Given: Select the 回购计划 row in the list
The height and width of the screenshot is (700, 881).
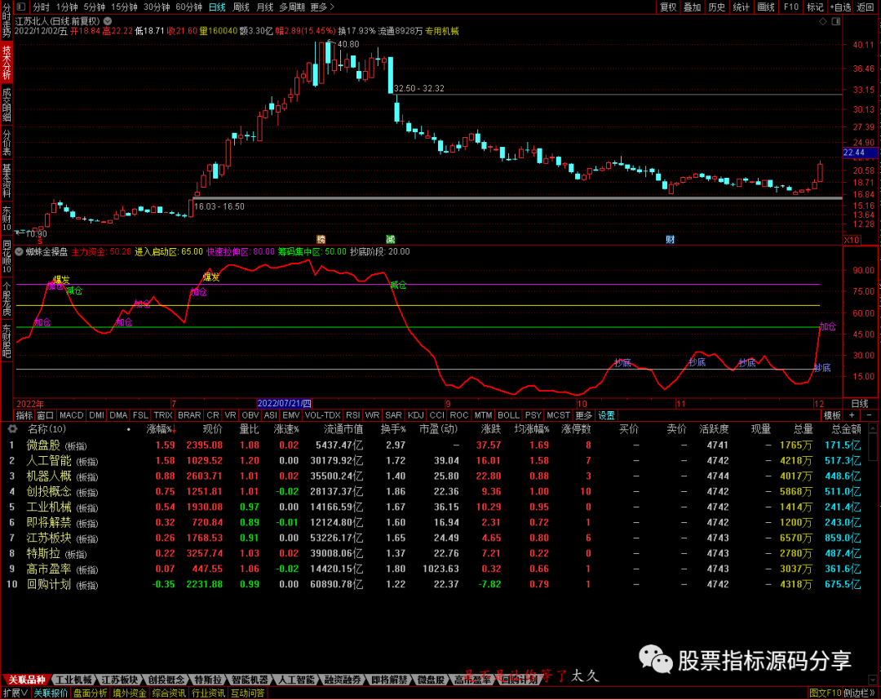Looking at the screenshot, I should click(x=438, y=584).
